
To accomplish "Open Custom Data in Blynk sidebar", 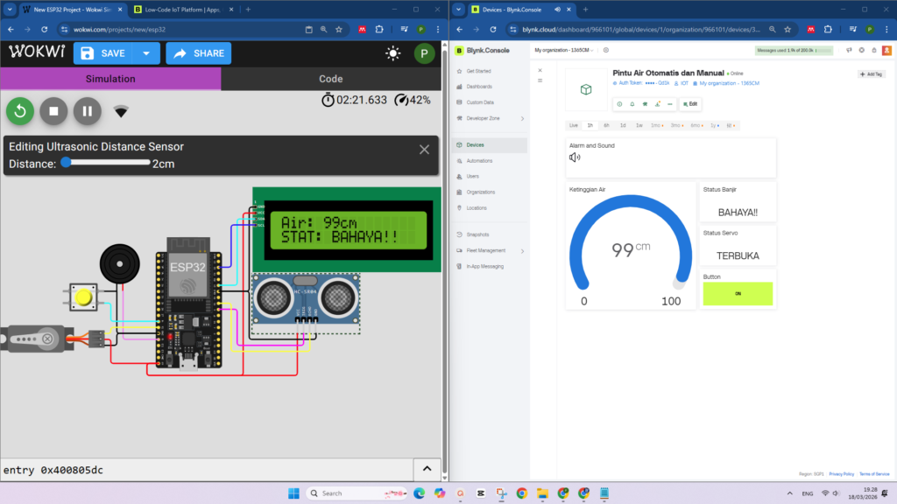I will [x=479, y=102].
